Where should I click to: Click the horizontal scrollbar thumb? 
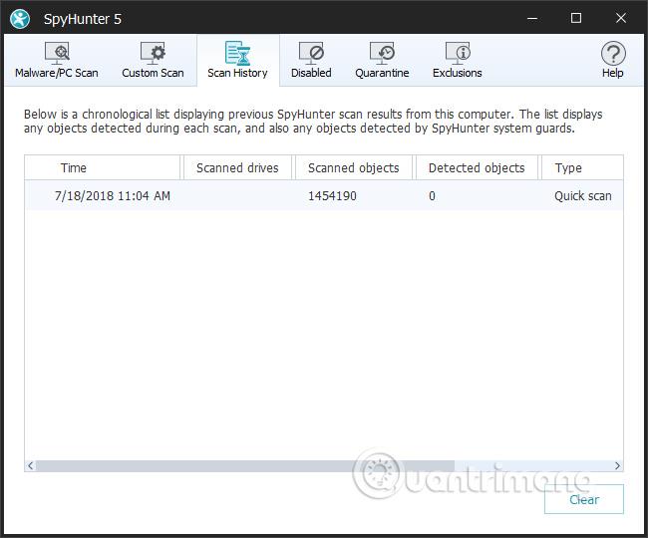click(x=245, y=465)
